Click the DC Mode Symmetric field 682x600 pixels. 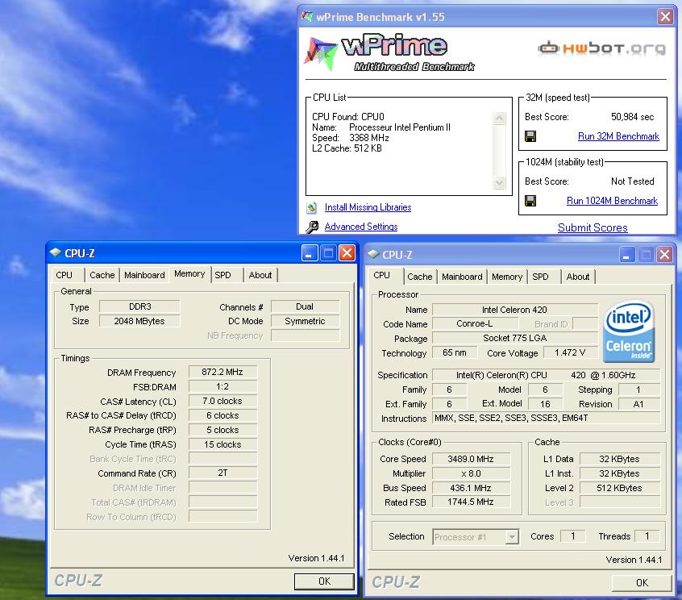[x=305, y=321]
